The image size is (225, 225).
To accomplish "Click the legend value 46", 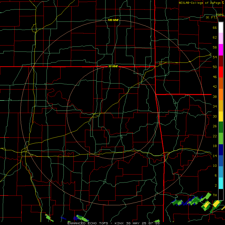I will tap(215, 77).
